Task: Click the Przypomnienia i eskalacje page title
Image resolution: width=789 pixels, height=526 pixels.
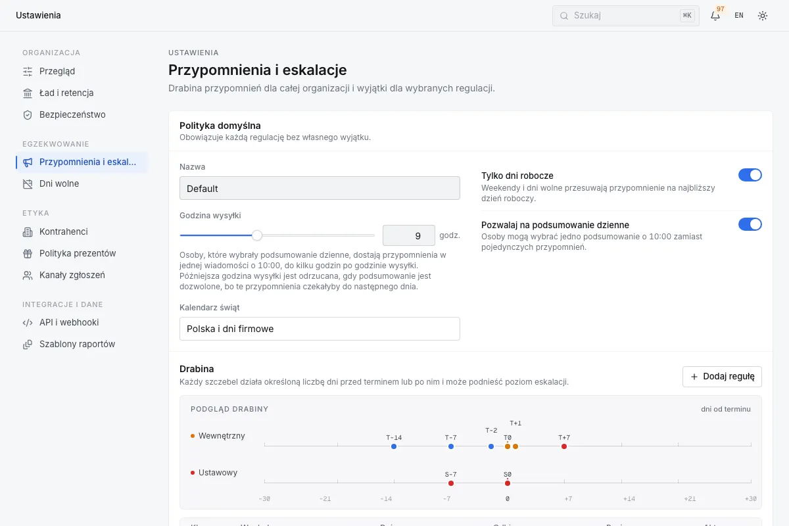Action: coord(258,70)
